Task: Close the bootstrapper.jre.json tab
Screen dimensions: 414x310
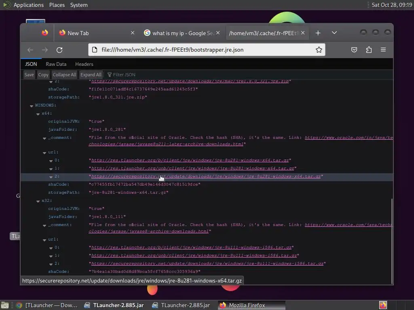Action: [x=303, y=33]
